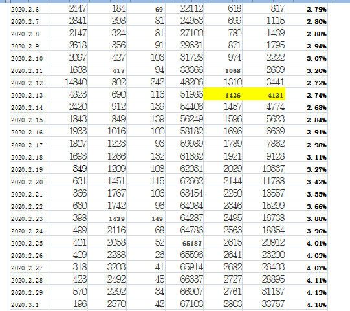Image resolution: width=350 pixels, height=311 pixels.
Task: Select the yellow highlighted cell 4131
Action: click(x=264, y=94)
